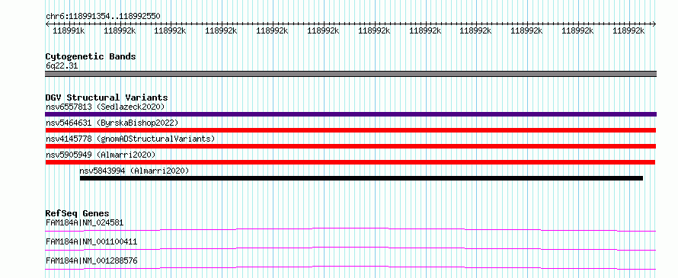Open the RefSeq Genes track heading

[78, 213]
